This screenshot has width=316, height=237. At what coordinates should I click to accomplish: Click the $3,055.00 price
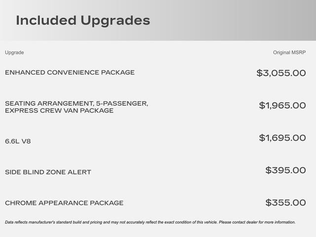tap(281, 73)
